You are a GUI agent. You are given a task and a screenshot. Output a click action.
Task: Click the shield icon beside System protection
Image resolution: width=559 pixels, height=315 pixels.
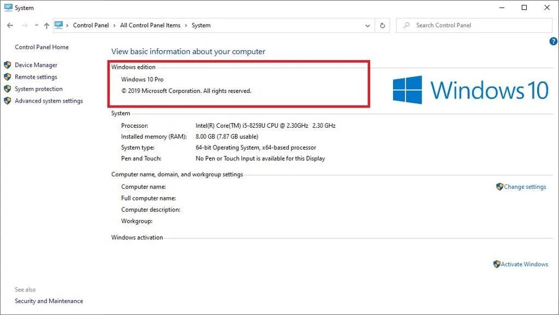point(8,89)
